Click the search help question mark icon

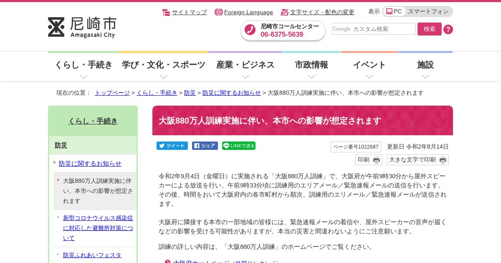pos(448,29)
